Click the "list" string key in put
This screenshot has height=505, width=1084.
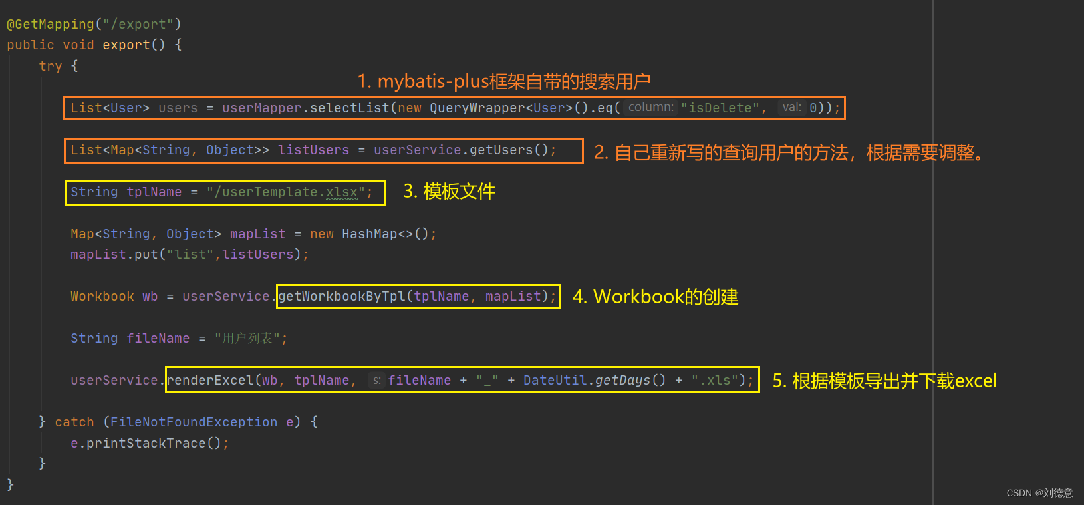point(190,254)
